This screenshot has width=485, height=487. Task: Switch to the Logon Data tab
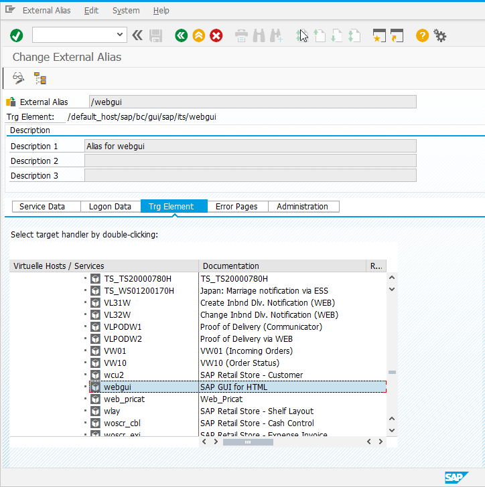pos(110,207)
